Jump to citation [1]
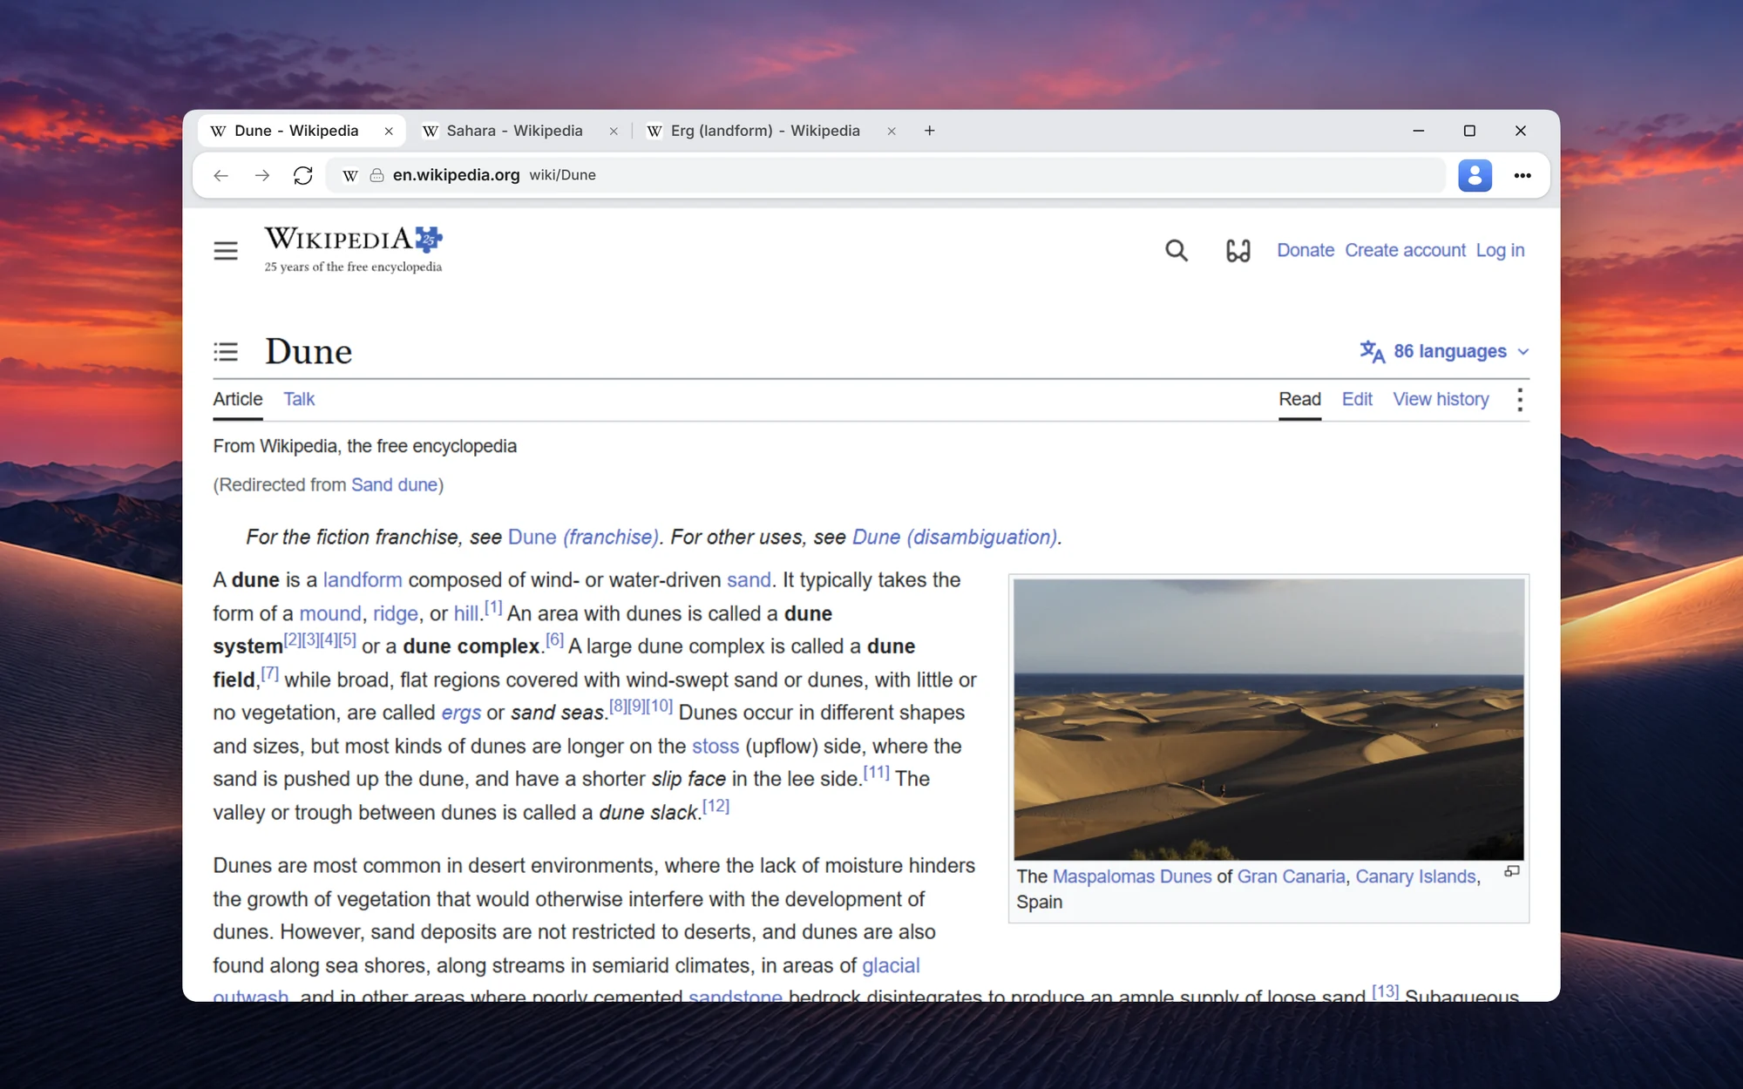1743x1089 pixels. coord(493,607)
